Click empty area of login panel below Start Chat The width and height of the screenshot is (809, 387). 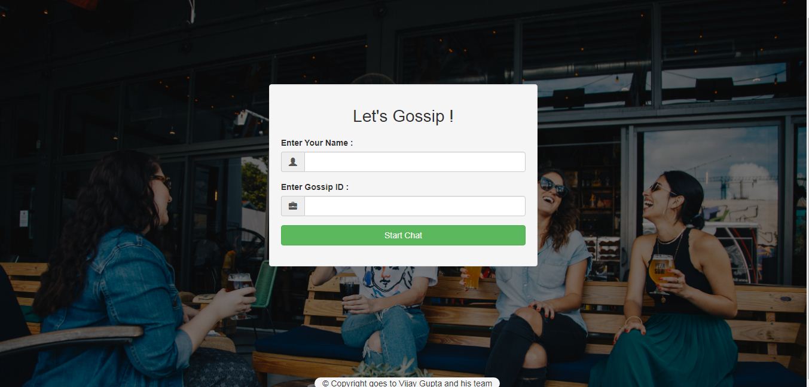[x=403, y=256]
